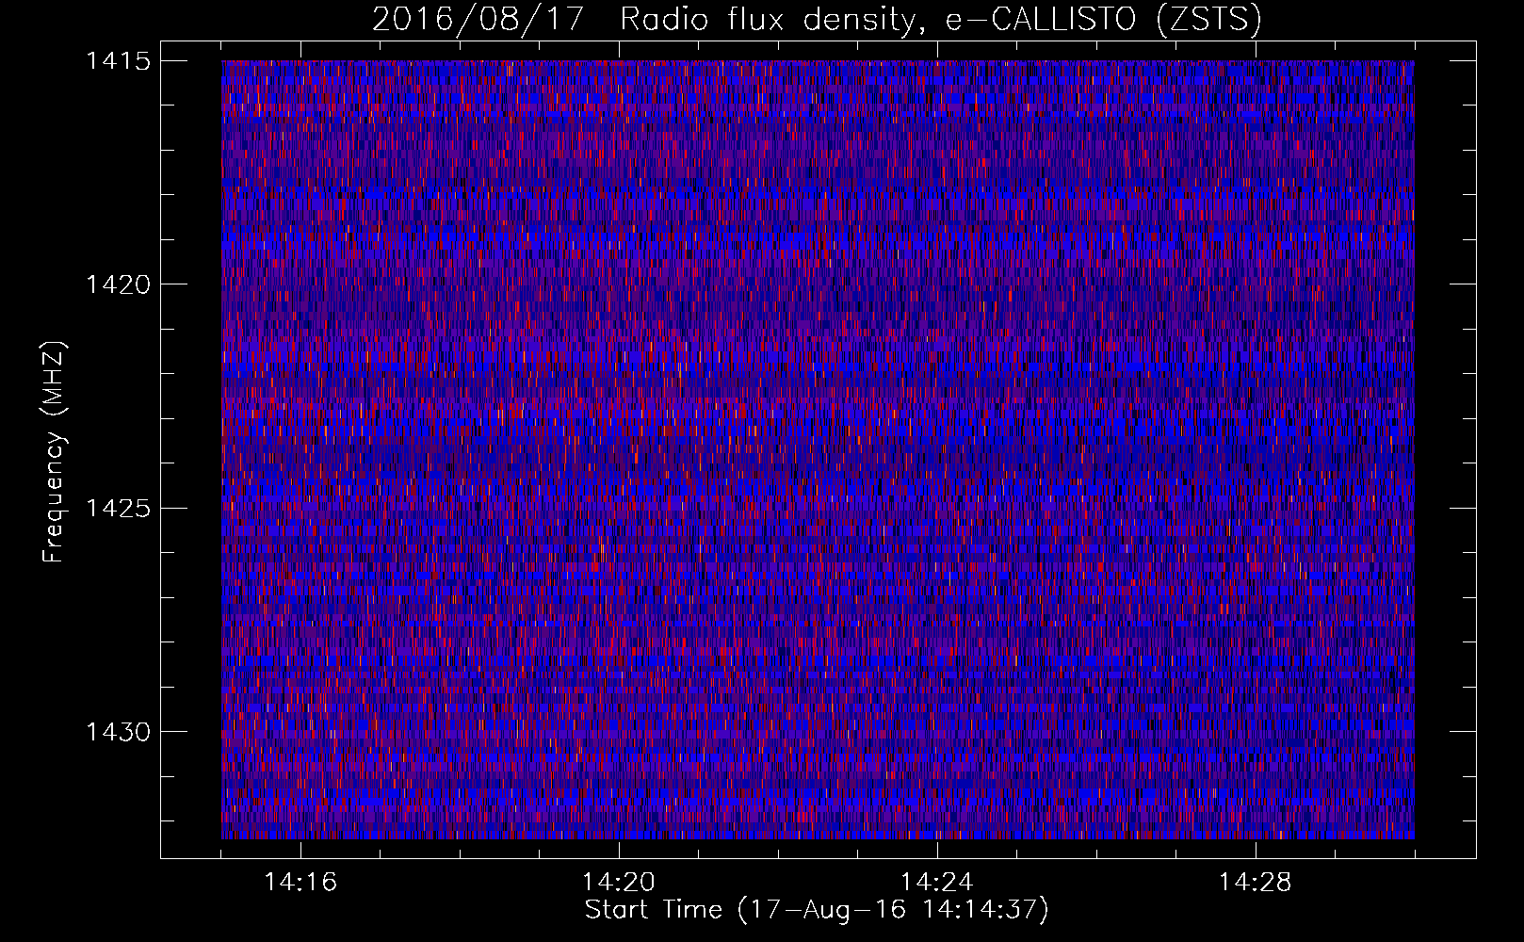Click the 'Start Time (17-Aug-16 14:14:37)' label

pos(817,910)
